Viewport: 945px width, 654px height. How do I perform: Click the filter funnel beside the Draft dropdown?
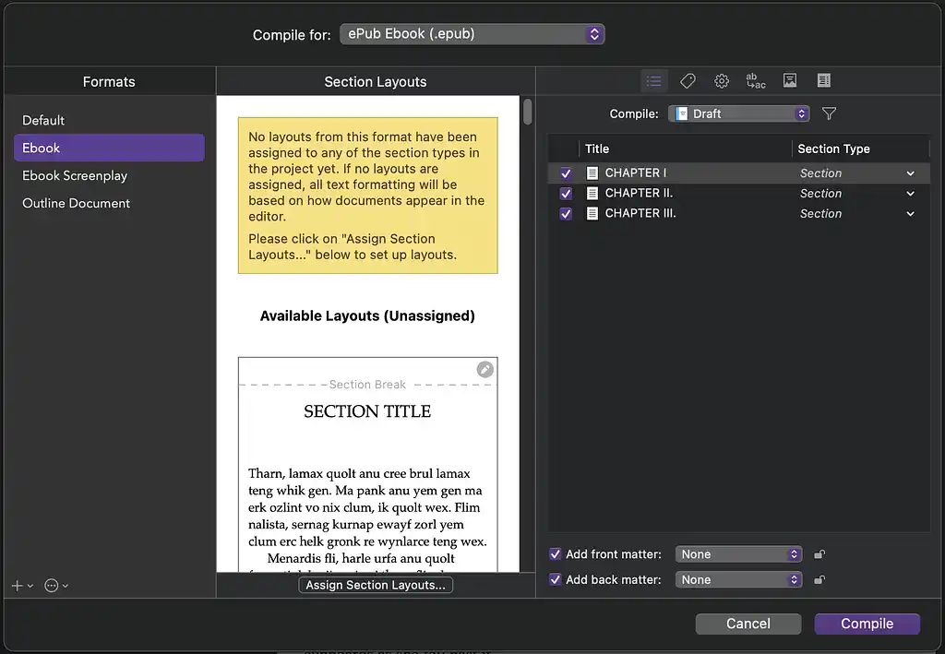coord(828,113)
